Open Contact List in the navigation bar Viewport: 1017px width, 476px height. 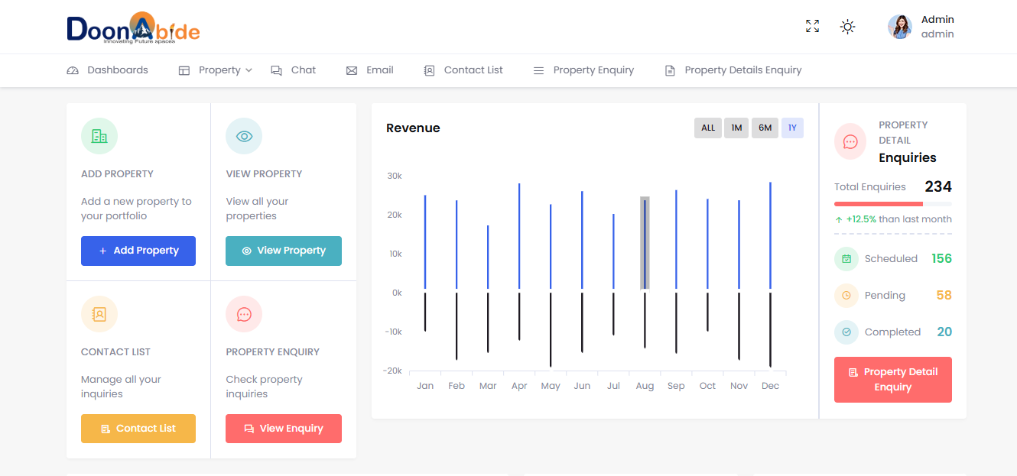(x=463, y=70)
